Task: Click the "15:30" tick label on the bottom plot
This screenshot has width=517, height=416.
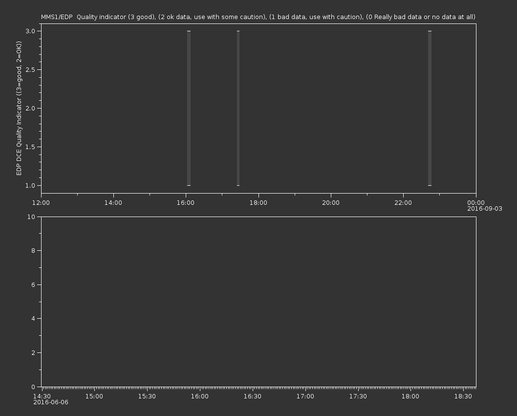Action: tap(147, 396)
